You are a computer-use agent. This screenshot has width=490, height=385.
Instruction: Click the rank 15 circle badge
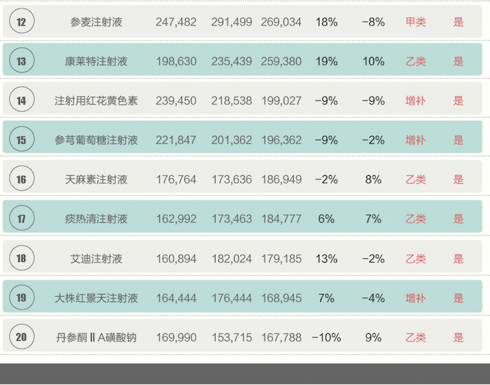(21, 140)
